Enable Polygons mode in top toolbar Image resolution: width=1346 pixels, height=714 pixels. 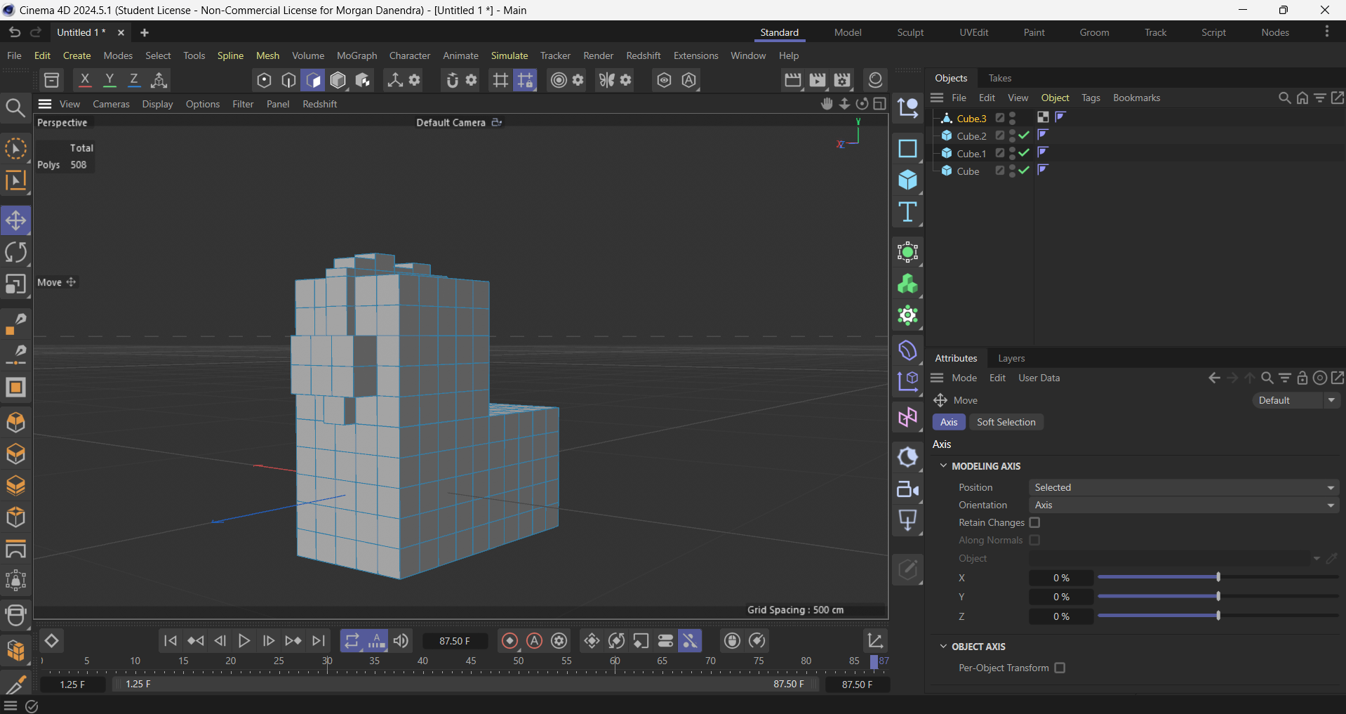313,80
